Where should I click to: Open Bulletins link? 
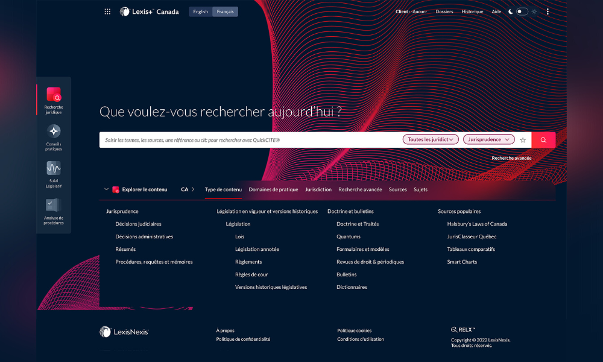coord(347,275)
